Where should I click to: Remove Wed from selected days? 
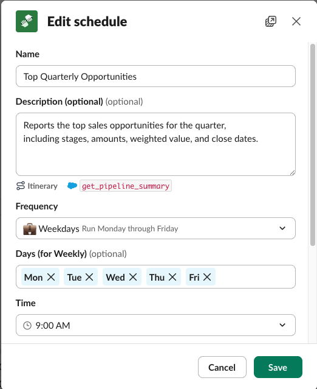[133, 277]
